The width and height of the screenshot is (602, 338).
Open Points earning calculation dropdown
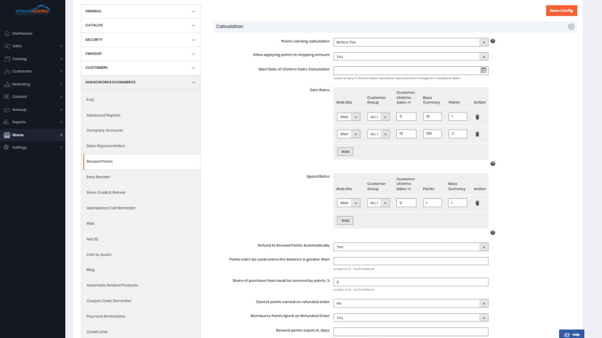tap(411, 42)
